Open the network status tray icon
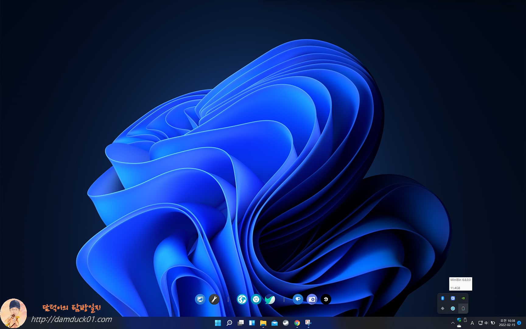This screenshot has width=526, height=329. (x=480, y=323)
